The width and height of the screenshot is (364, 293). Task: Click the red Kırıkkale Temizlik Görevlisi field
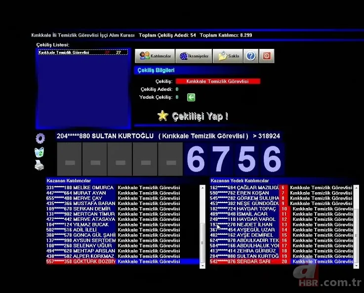[x=217, y=81]
